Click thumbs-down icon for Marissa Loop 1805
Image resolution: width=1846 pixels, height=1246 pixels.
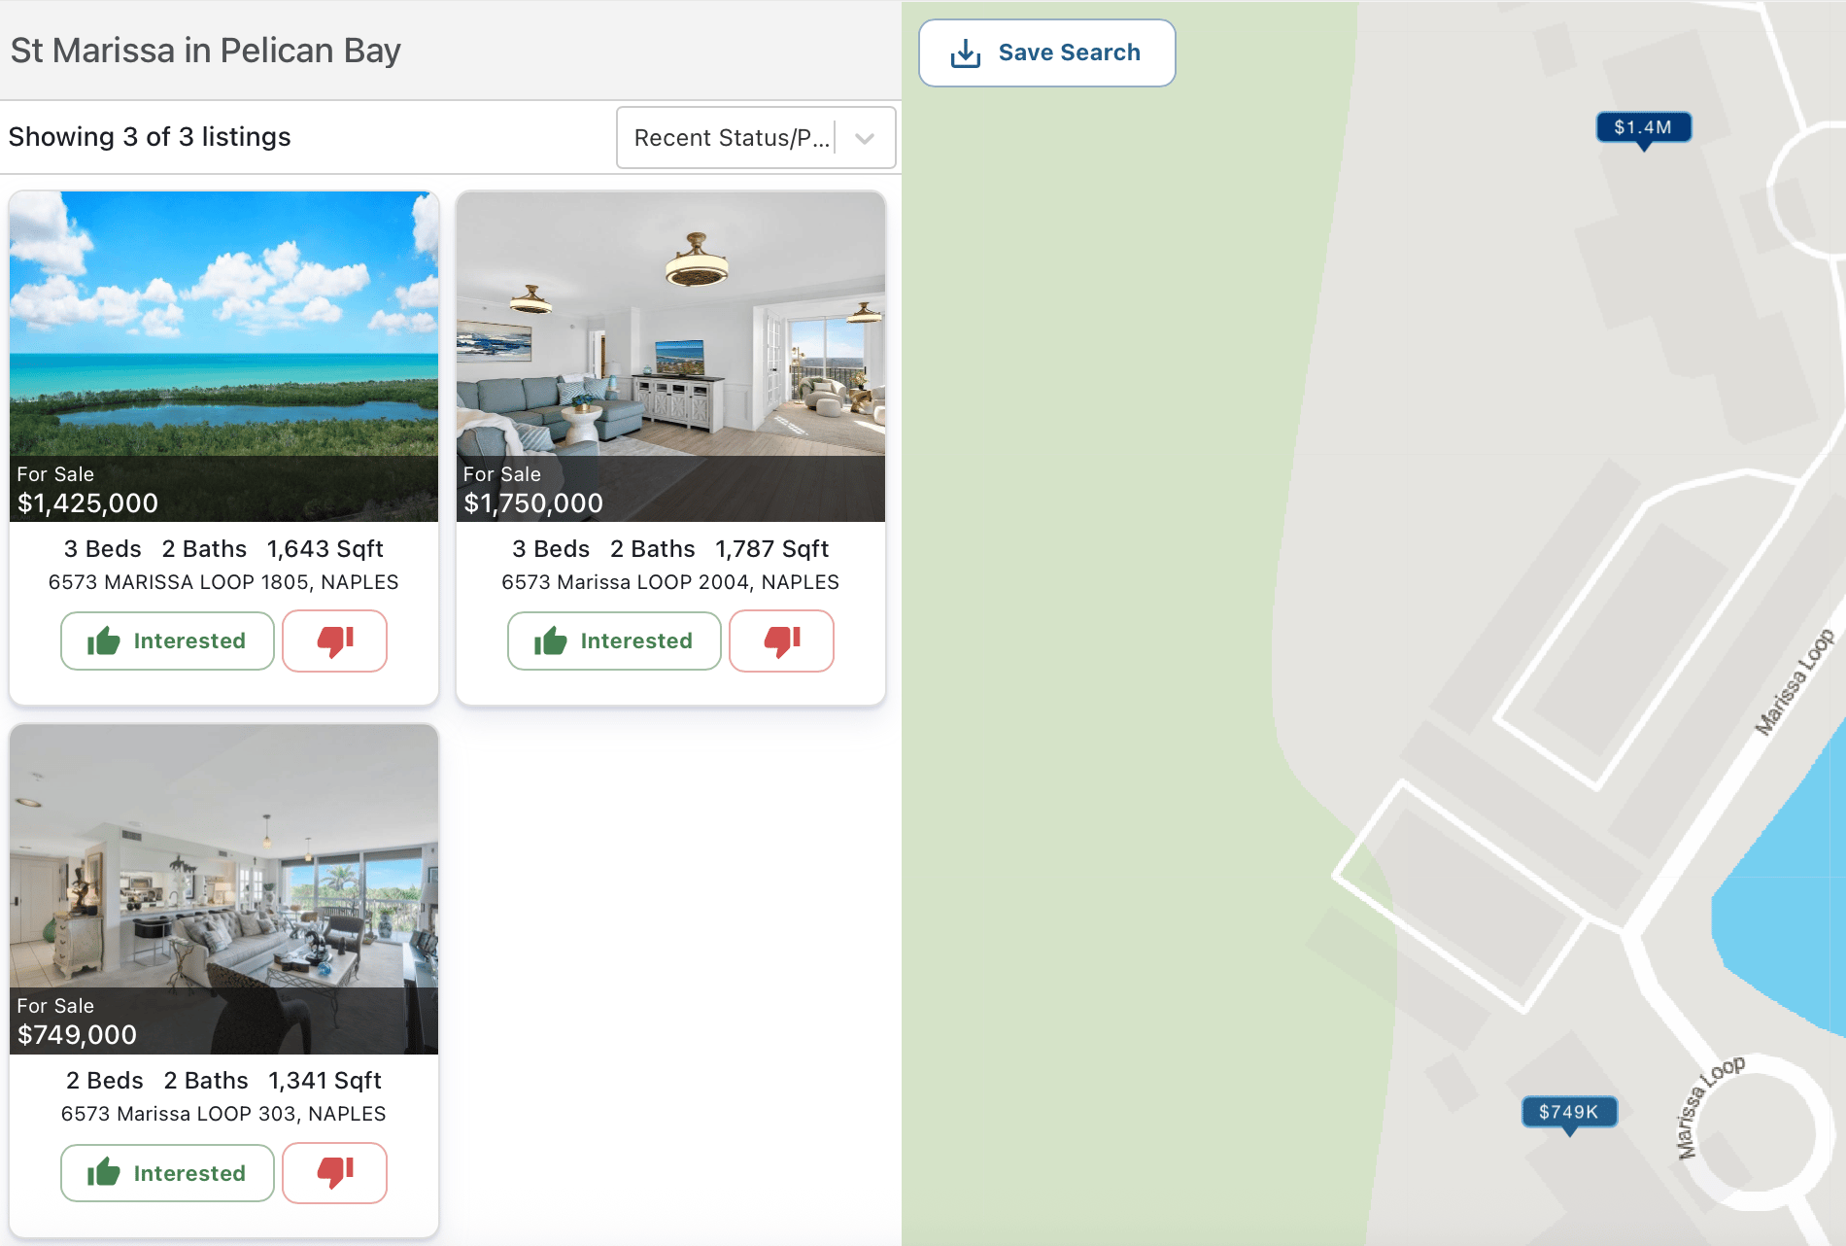pyautogui.click(x=335, y=641)
